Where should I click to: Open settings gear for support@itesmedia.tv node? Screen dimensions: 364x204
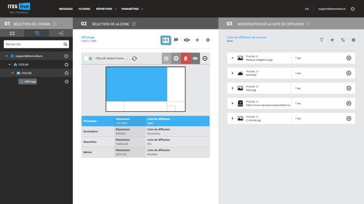click(x=66, y=56)
